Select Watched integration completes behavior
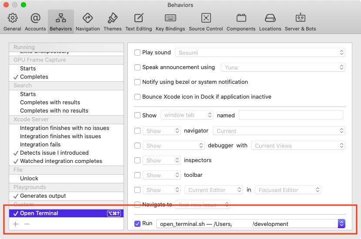The height and width of the screenshot is (239, 361). tap(66, 161)
